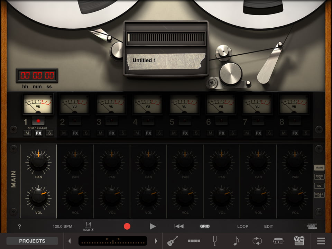Screen dimensions: 332x249
Task: Tap the music note icon
Action: (236, 241)
